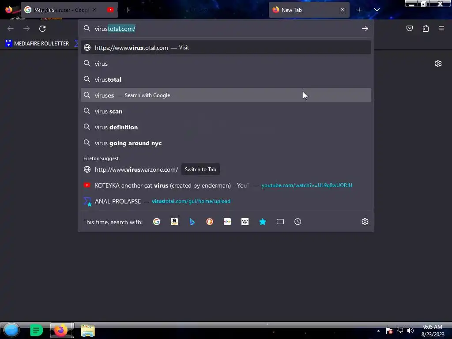
Task: Open the network tray icon
Action: pos(400,331)
